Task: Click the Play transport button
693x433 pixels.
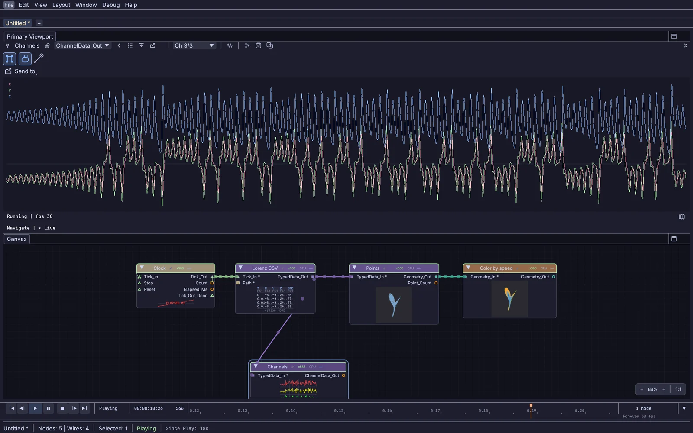Action: tap(36, 408)
